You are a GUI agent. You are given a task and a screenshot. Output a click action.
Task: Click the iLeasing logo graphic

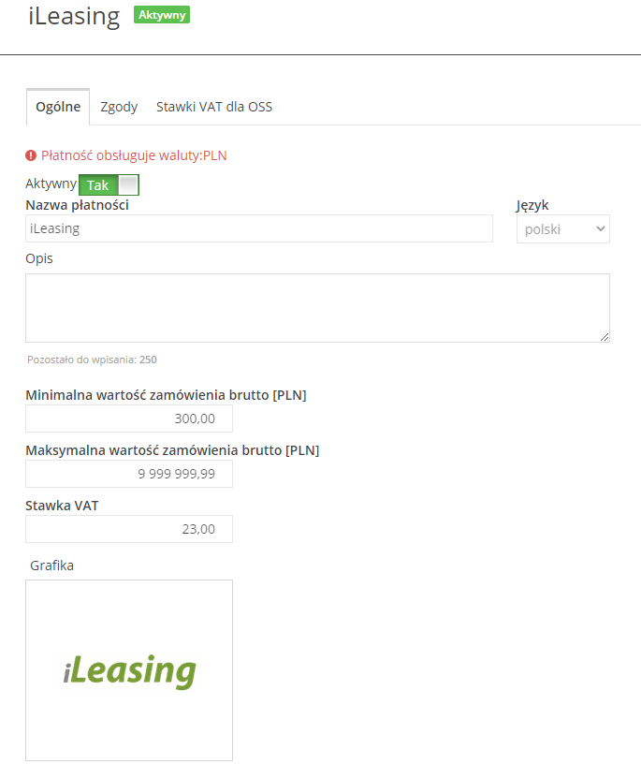(x=129, y=670)
